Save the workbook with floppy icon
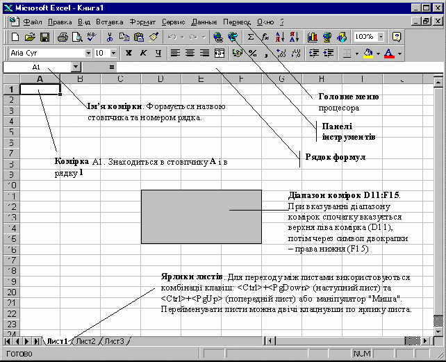The image size is (446, 362). [44, 37]
